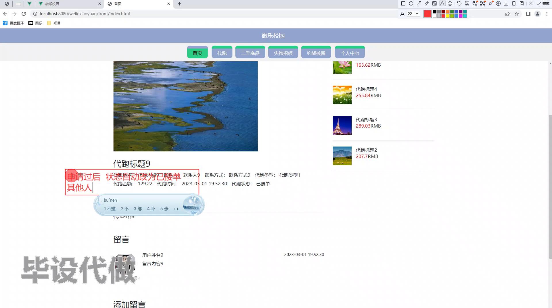Pick the magenta color swatch

[461, 16]
